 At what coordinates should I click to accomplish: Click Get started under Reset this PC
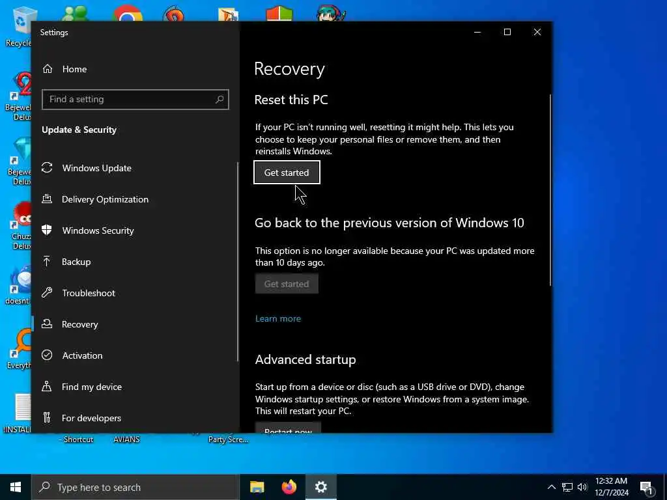(x=287, y=172)
